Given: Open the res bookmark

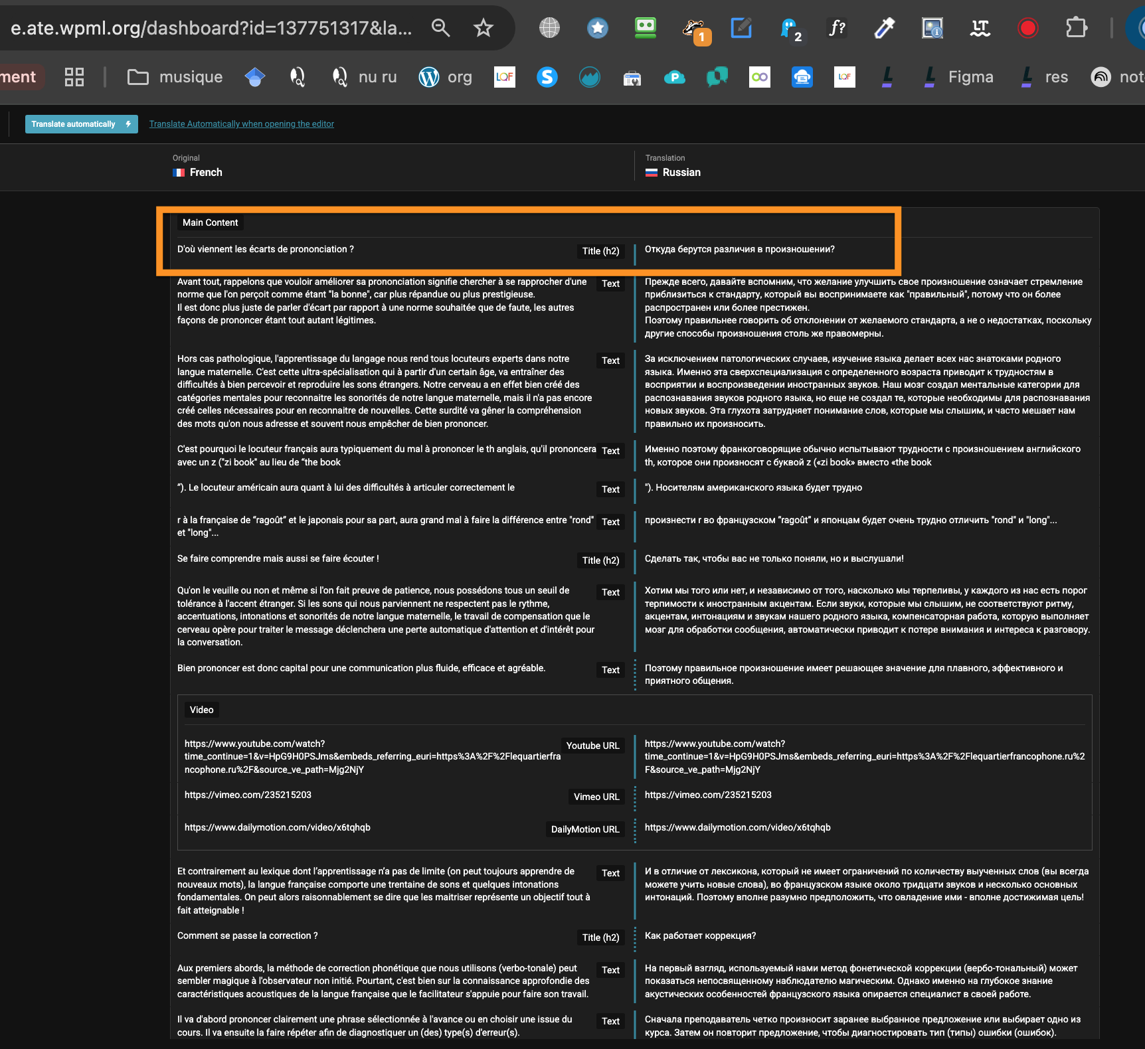Looking at the screenshot, I should click(1044, 77).
